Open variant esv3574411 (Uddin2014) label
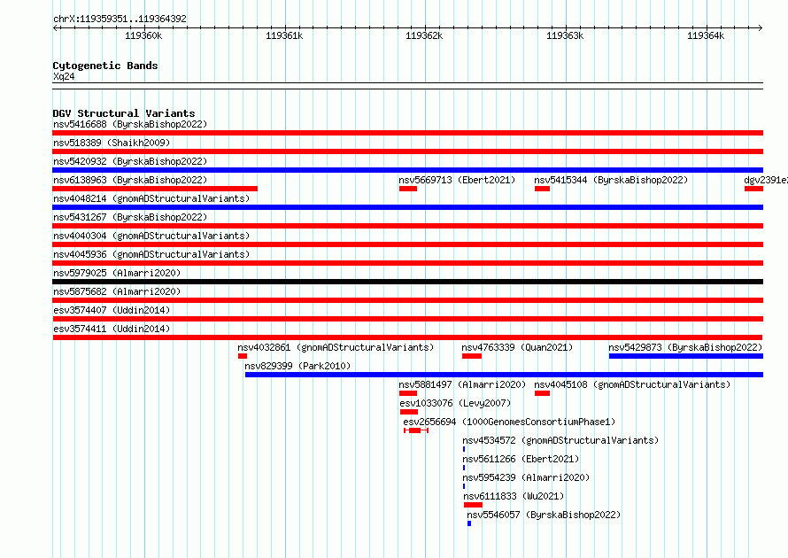Image resolution: width=788 pixels, height=558 pixels. (112, 329)
